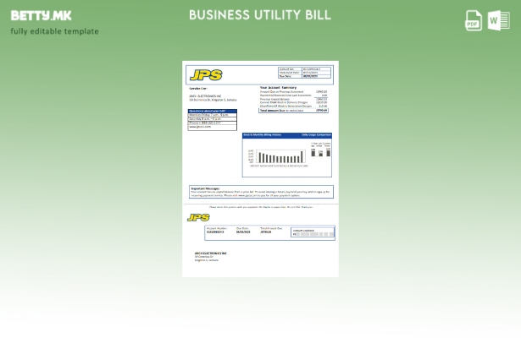The height and width of the screenshot is (338, 521).
Task: Click the Word document format icon
Action: point(498,21)
